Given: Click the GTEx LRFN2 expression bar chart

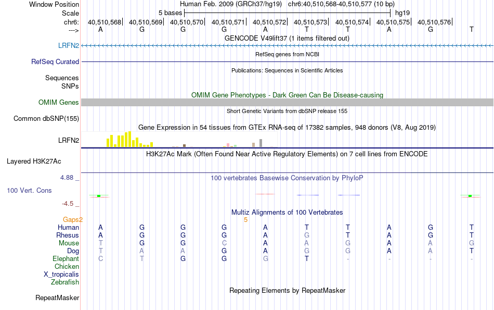Looking at the screenshot, I should pyautogui.click(x=179, y=140).
